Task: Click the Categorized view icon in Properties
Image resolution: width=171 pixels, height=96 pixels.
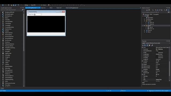Action: click(x=143, y=45)
